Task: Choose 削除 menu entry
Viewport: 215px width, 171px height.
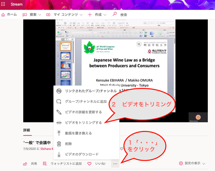Action: [86, 144]
